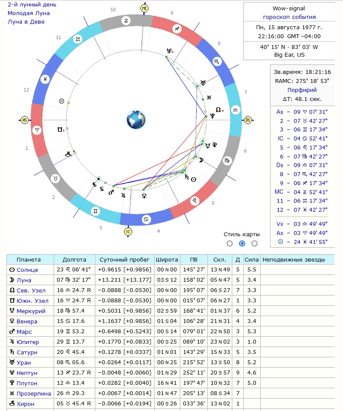Viewport: 343px width, 411px height.
Task: Click the IC marker below the chart
Action: [128, 232]
